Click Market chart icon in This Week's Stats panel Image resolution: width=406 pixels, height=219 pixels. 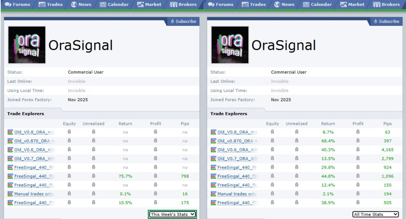[x=140, y=5]
